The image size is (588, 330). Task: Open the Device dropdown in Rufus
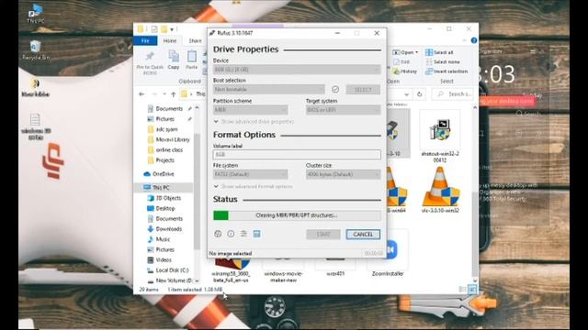pos(297,70)
